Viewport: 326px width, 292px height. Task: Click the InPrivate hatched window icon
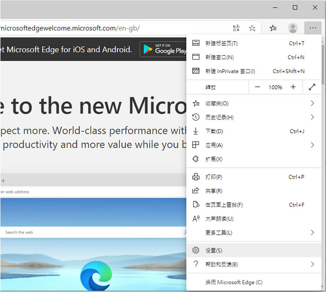tap(196, 71)
